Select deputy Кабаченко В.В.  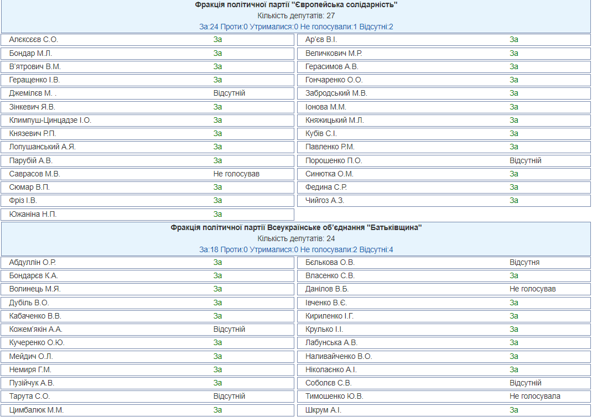click(x=35, y=316)
